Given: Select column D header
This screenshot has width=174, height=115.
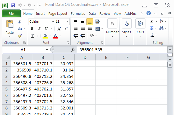Looking at the screenshot, I should [x=85, y=57].
